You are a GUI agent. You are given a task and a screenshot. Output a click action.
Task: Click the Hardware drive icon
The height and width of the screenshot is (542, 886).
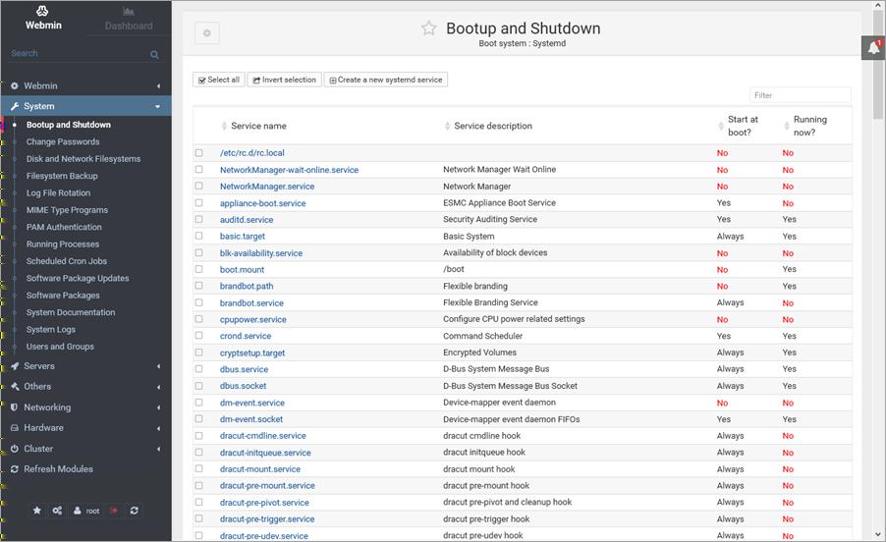(15, 428)
